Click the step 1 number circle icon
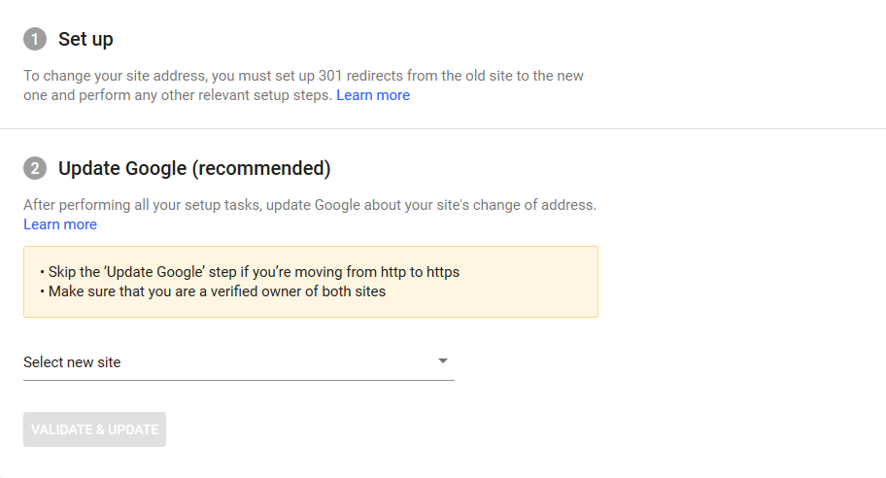Viewport: 886px width, 478px height. point(34,39)
